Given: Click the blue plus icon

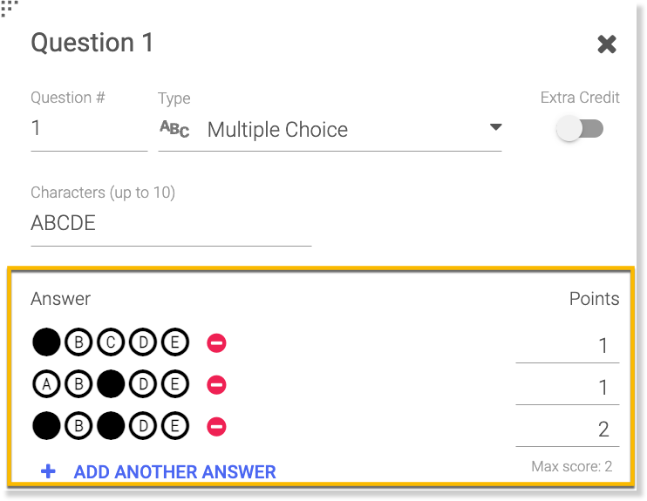Looking at the screenshot, I should pos(49,471).
